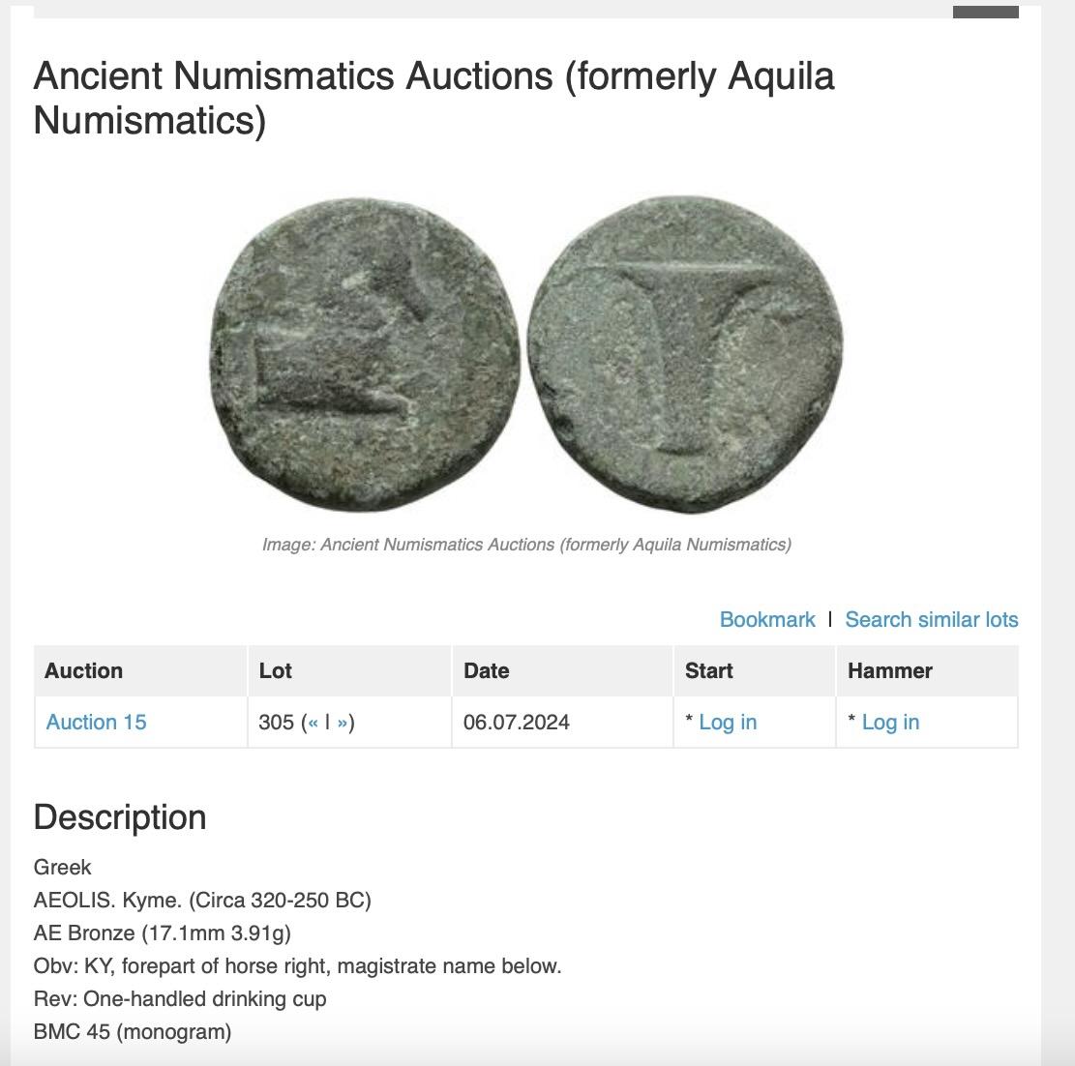Image resolution: width=1075 pixels, height=1066 pixels.
Task: Log in to view Start price
Action: click(x=728, y=722)
